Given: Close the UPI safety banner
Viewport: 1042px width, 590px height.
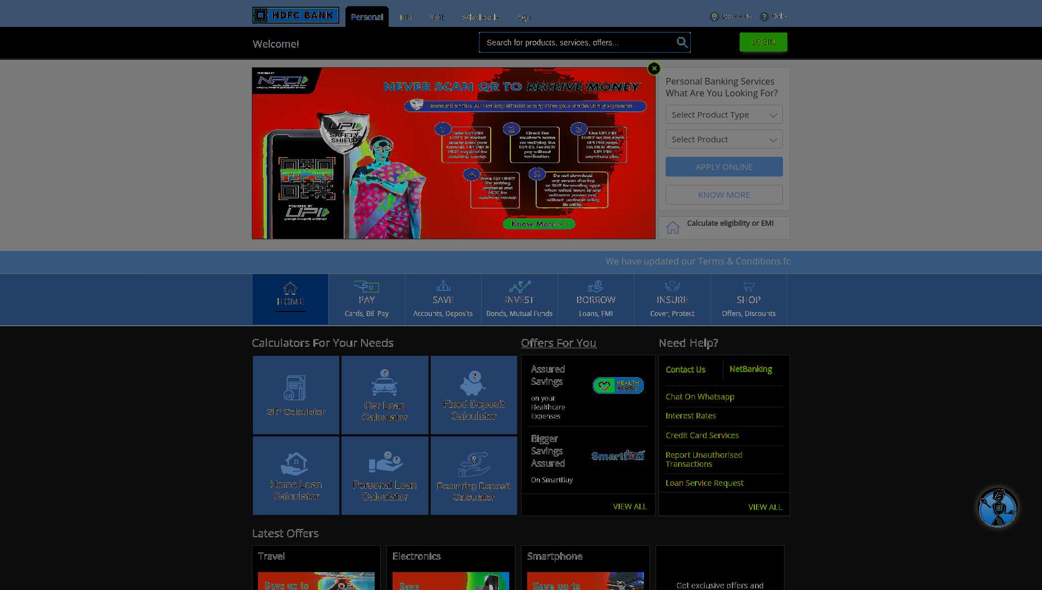Looking at the screenshot, I should (654, 68).
